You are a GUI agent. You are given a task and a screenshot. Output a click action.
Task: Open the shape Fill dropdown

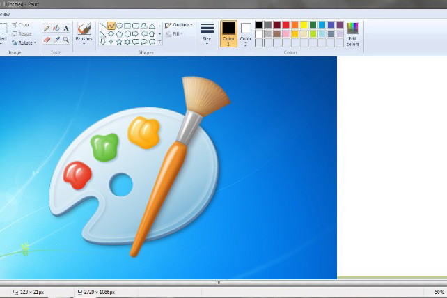174,34
